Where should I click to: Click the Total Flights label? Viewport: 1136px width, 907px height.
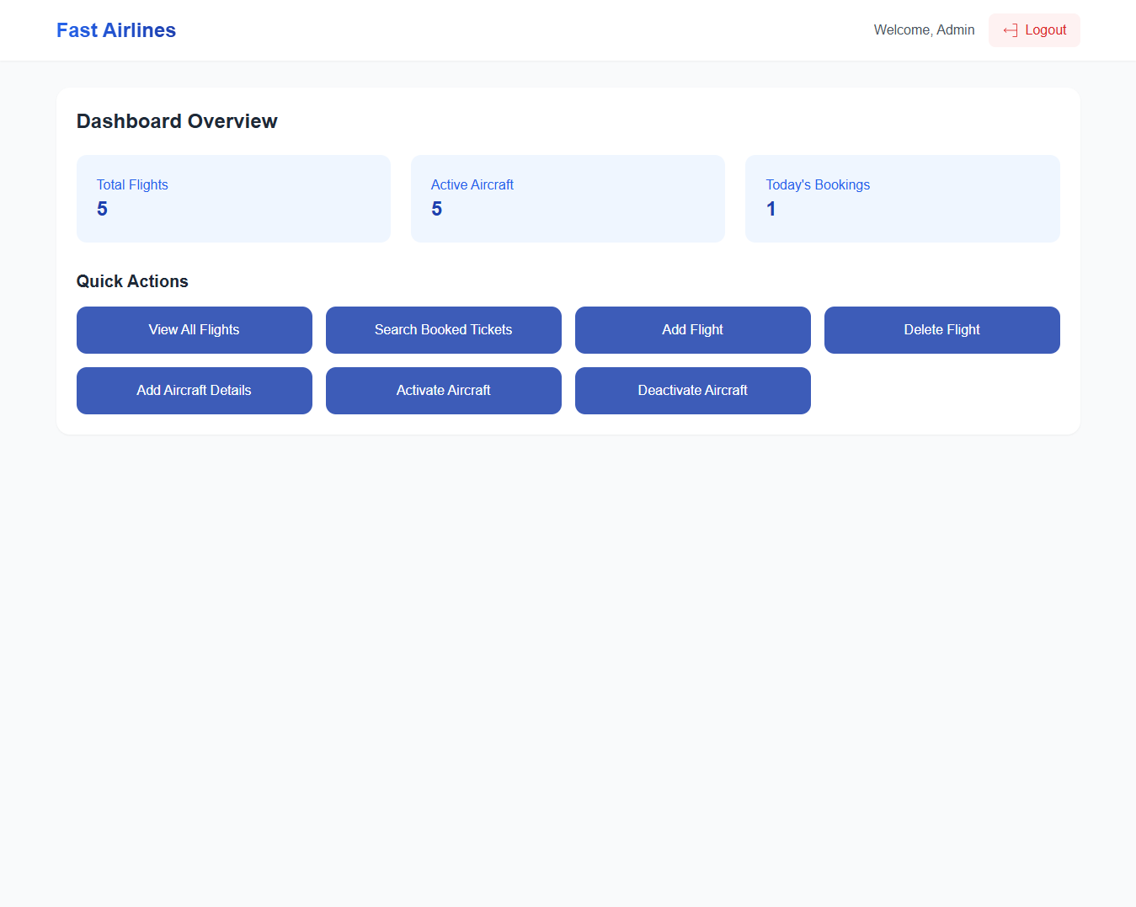pos(132,185)
